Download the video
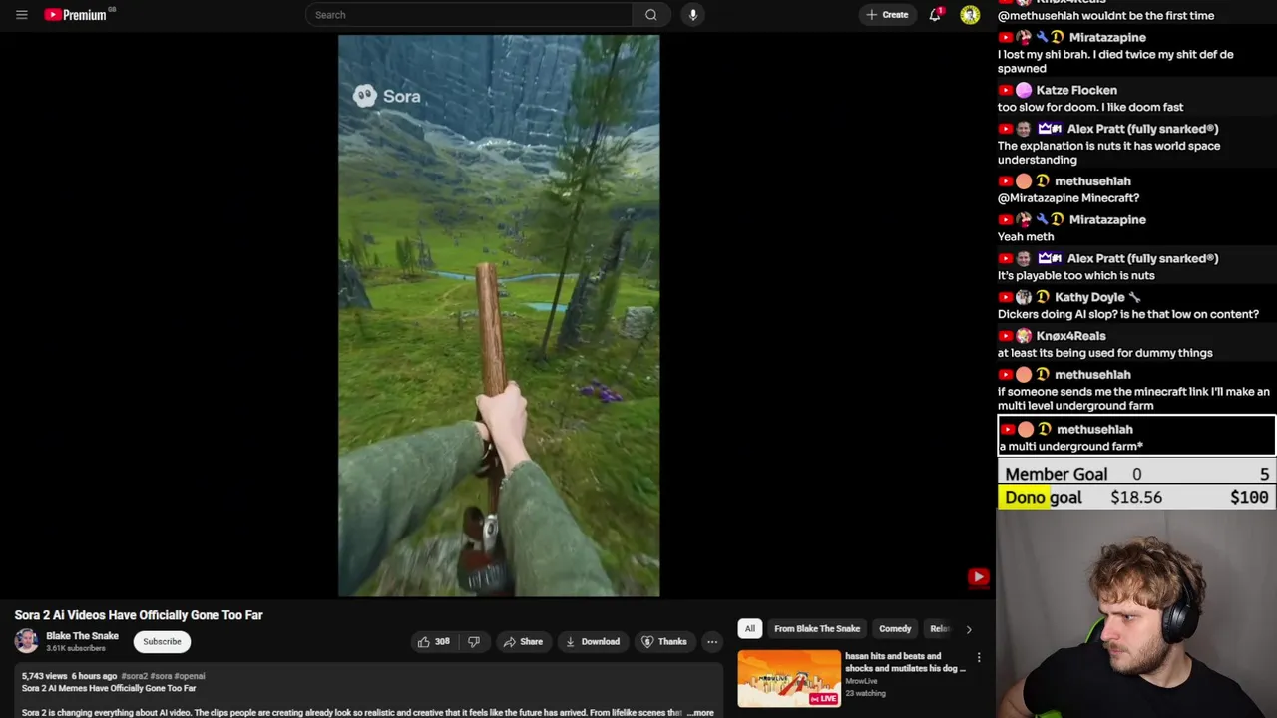 coord(593,642)
